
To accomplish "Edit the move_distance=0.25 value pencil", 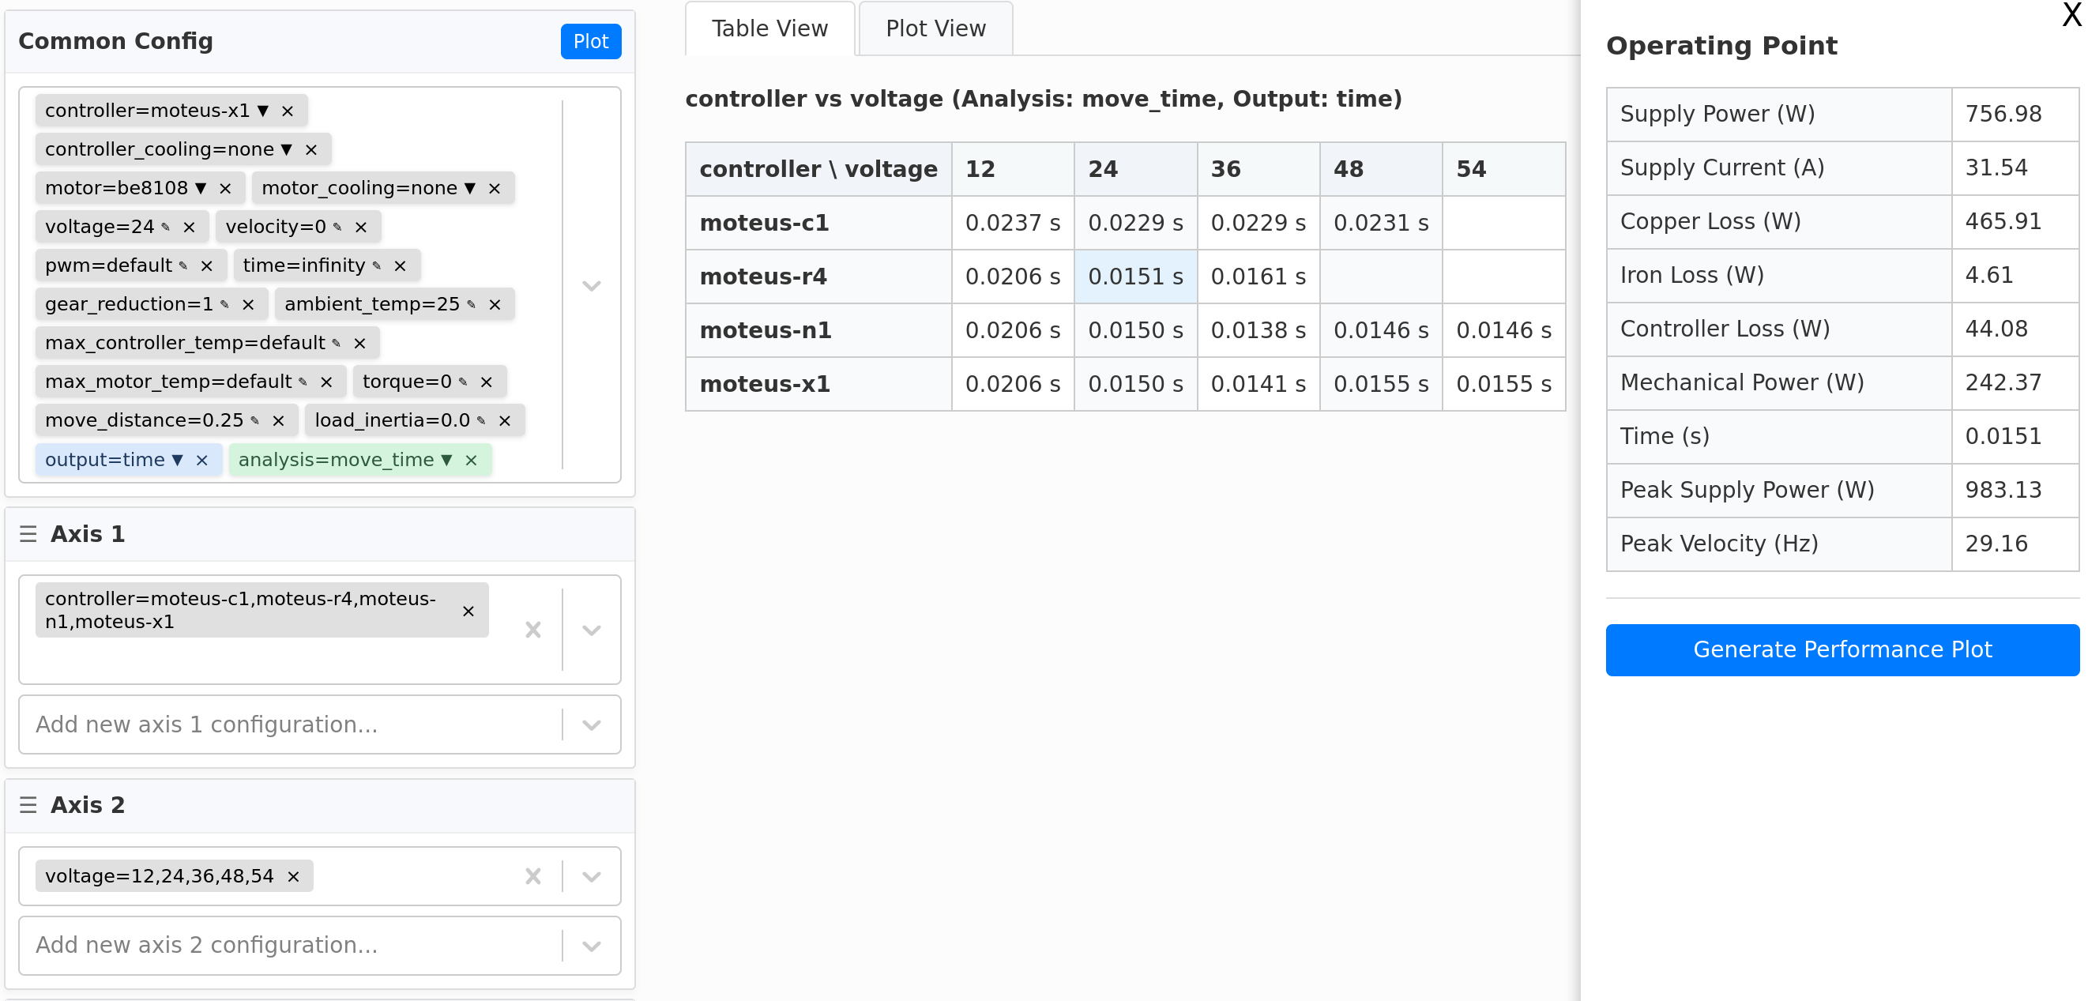I will (255, 420).
